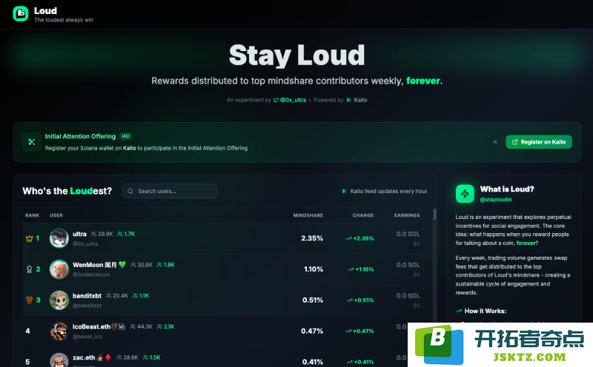Open IcoBeast.eth's avatar
This screenshot has width=593, height=367.
pyautogui.click(x=59, y=331)
